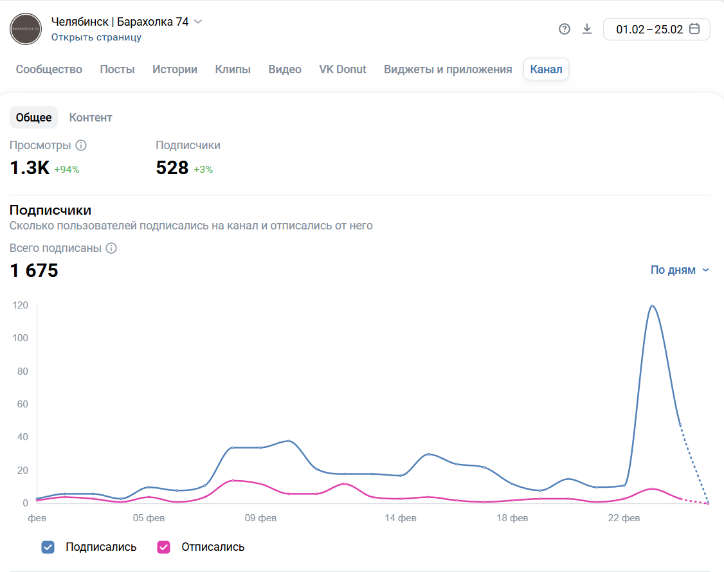Download statistics using the export icon
724x572 pixels.
click(x=586, y=29)
